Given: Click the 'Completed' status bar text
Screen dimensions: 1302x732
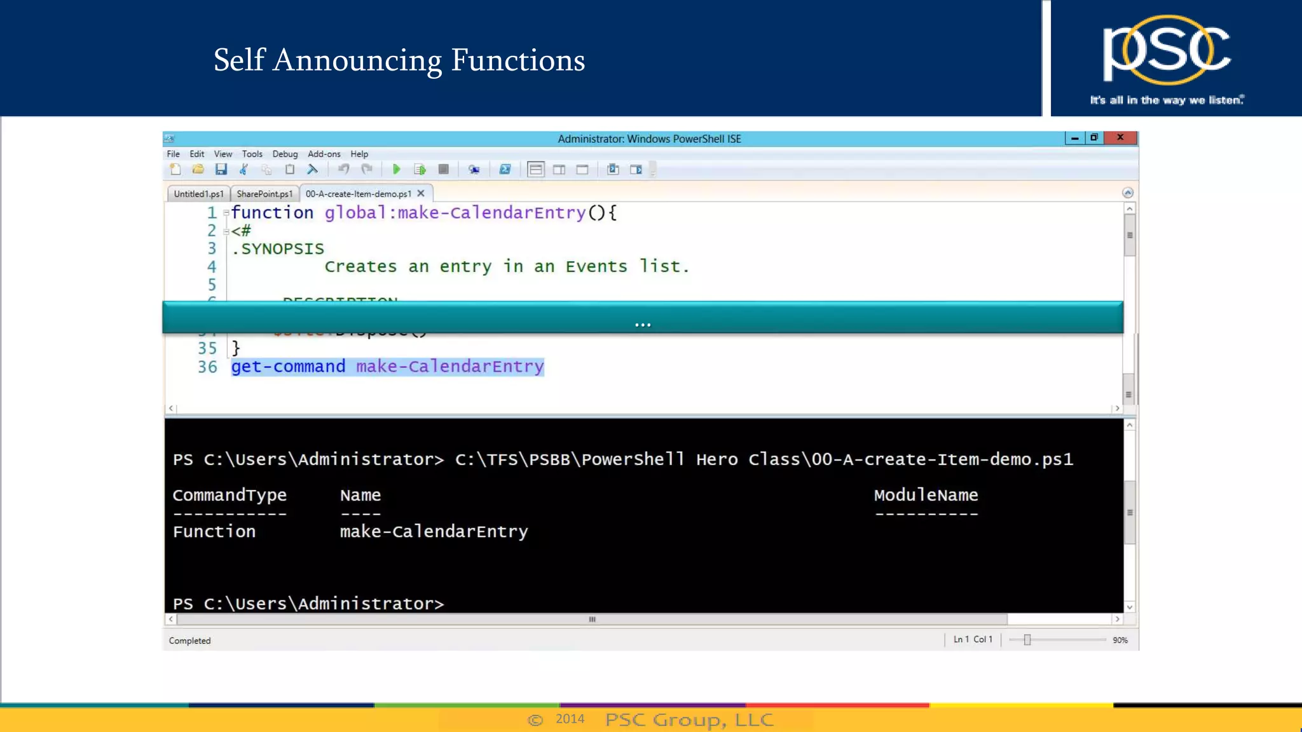Looking at the screenshot, I should (x=189, y=640).
